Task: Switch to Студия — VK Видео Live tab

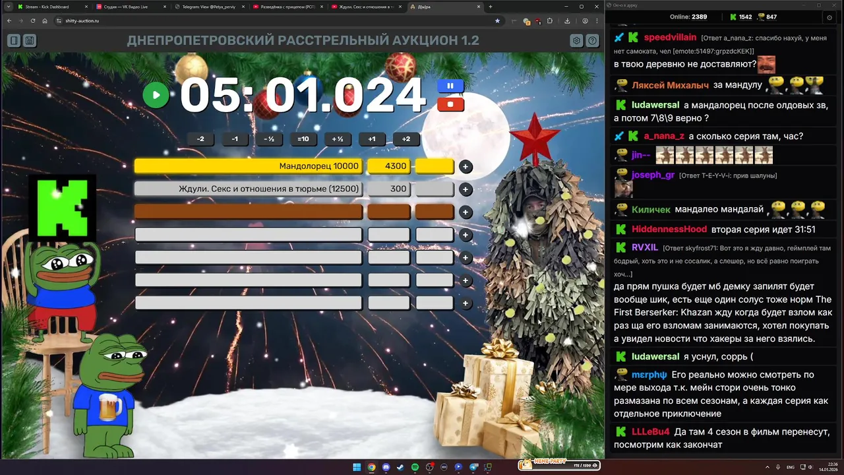Action: tap(129, 7)
